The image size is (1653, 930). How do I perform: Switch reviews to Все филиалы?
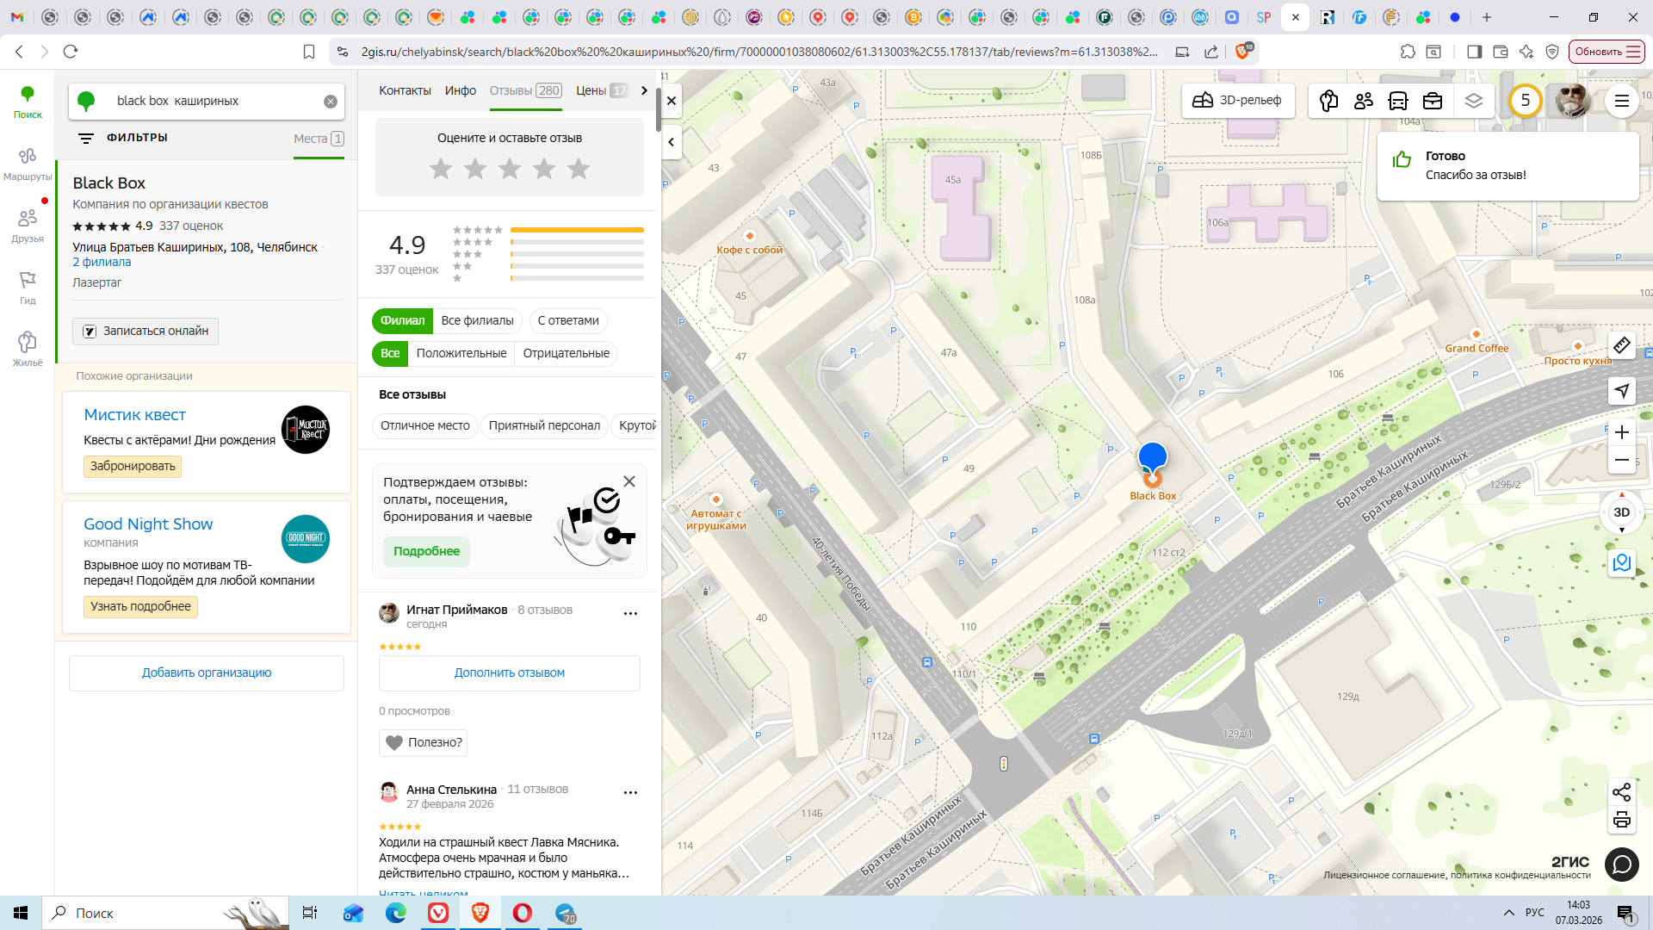477,320
